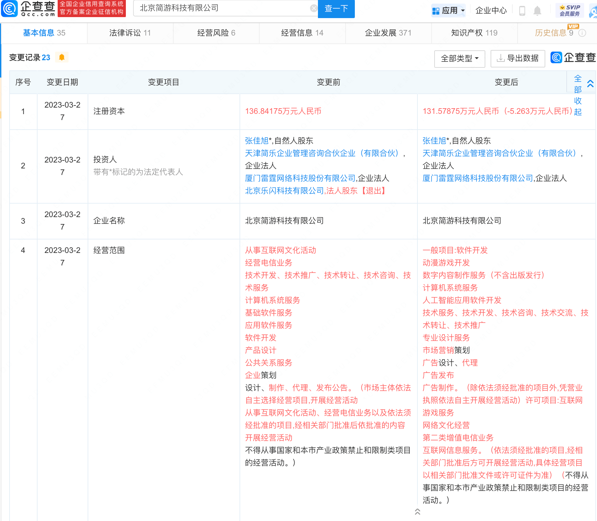Click the 经营范围 change item cell
Screen dimensions: 597x521
pyautogui.click(x=164, y=380)
